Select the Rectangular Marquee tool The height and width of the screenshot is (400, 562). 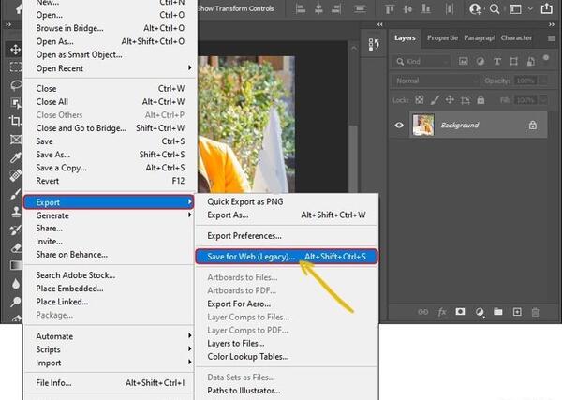click(x=15, y=67)
